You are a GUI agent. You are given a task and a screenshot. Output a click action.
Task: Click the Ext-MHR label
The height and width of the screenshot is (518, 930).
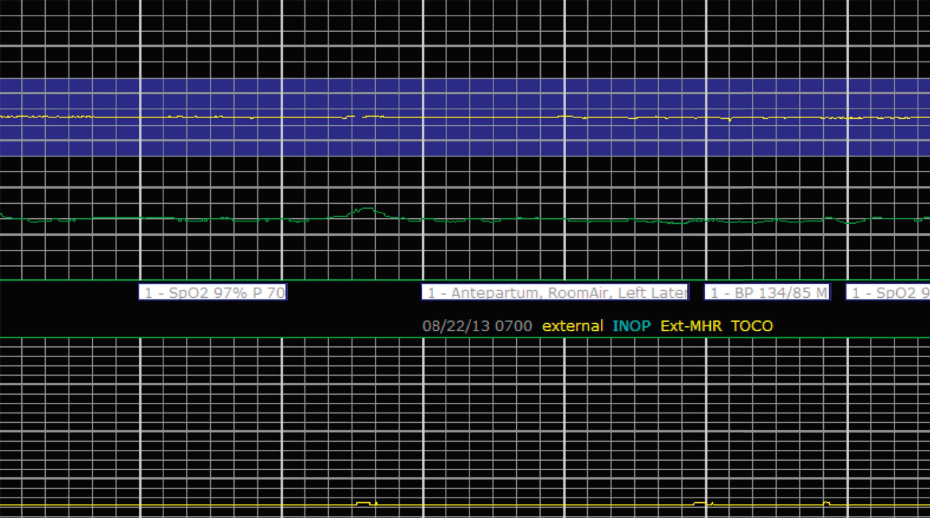click(691, 326)
